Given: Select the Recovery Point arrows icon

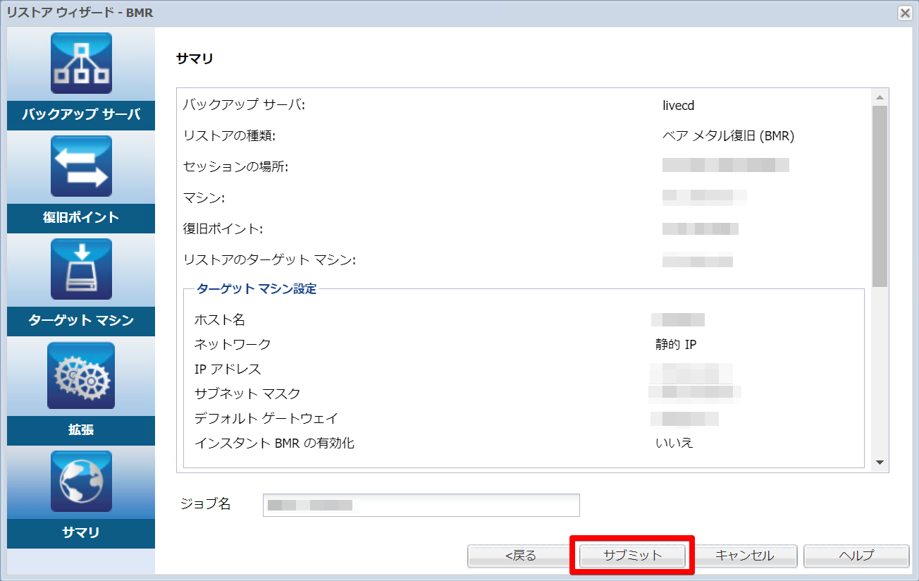Looking at the screenshot, I should (81, 166).
